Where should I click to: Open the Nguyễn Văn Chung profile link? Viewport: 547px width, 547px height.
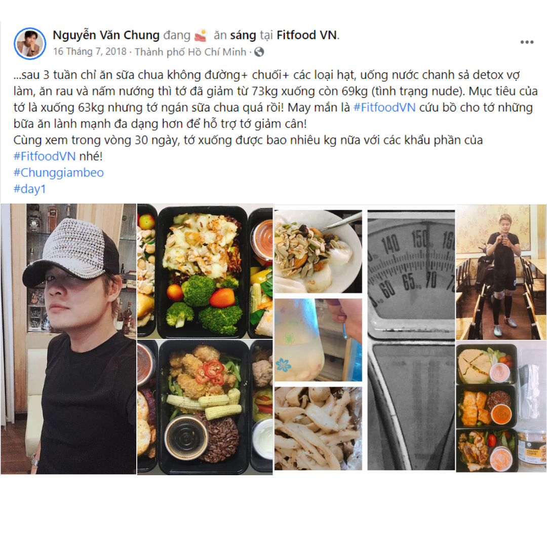coord(106,35)
